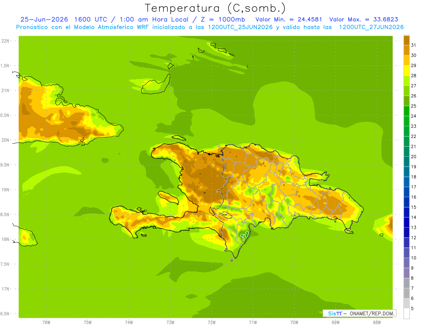This screenshot has height=327, width=423.
Task: Click the colorbar swatch above the 31 label
Action: coord(406,40)
